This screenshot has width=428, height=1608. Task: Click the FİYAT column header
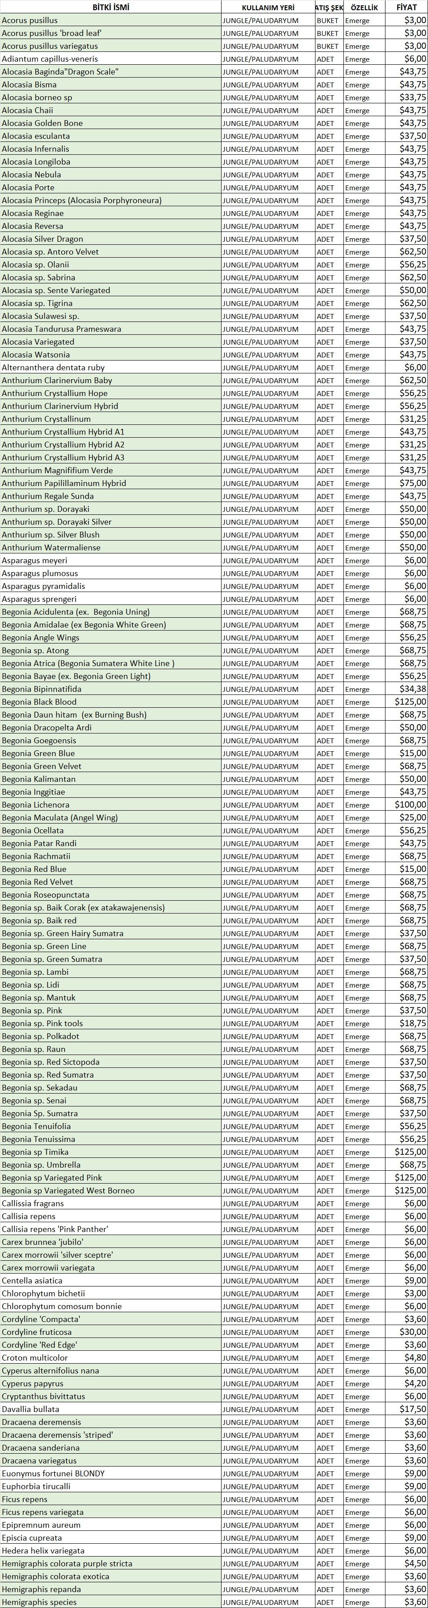pyautogui.click(x=406, y=7)
